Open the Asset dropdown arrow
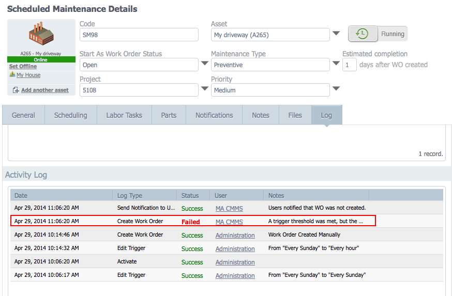 pos(336,34)
